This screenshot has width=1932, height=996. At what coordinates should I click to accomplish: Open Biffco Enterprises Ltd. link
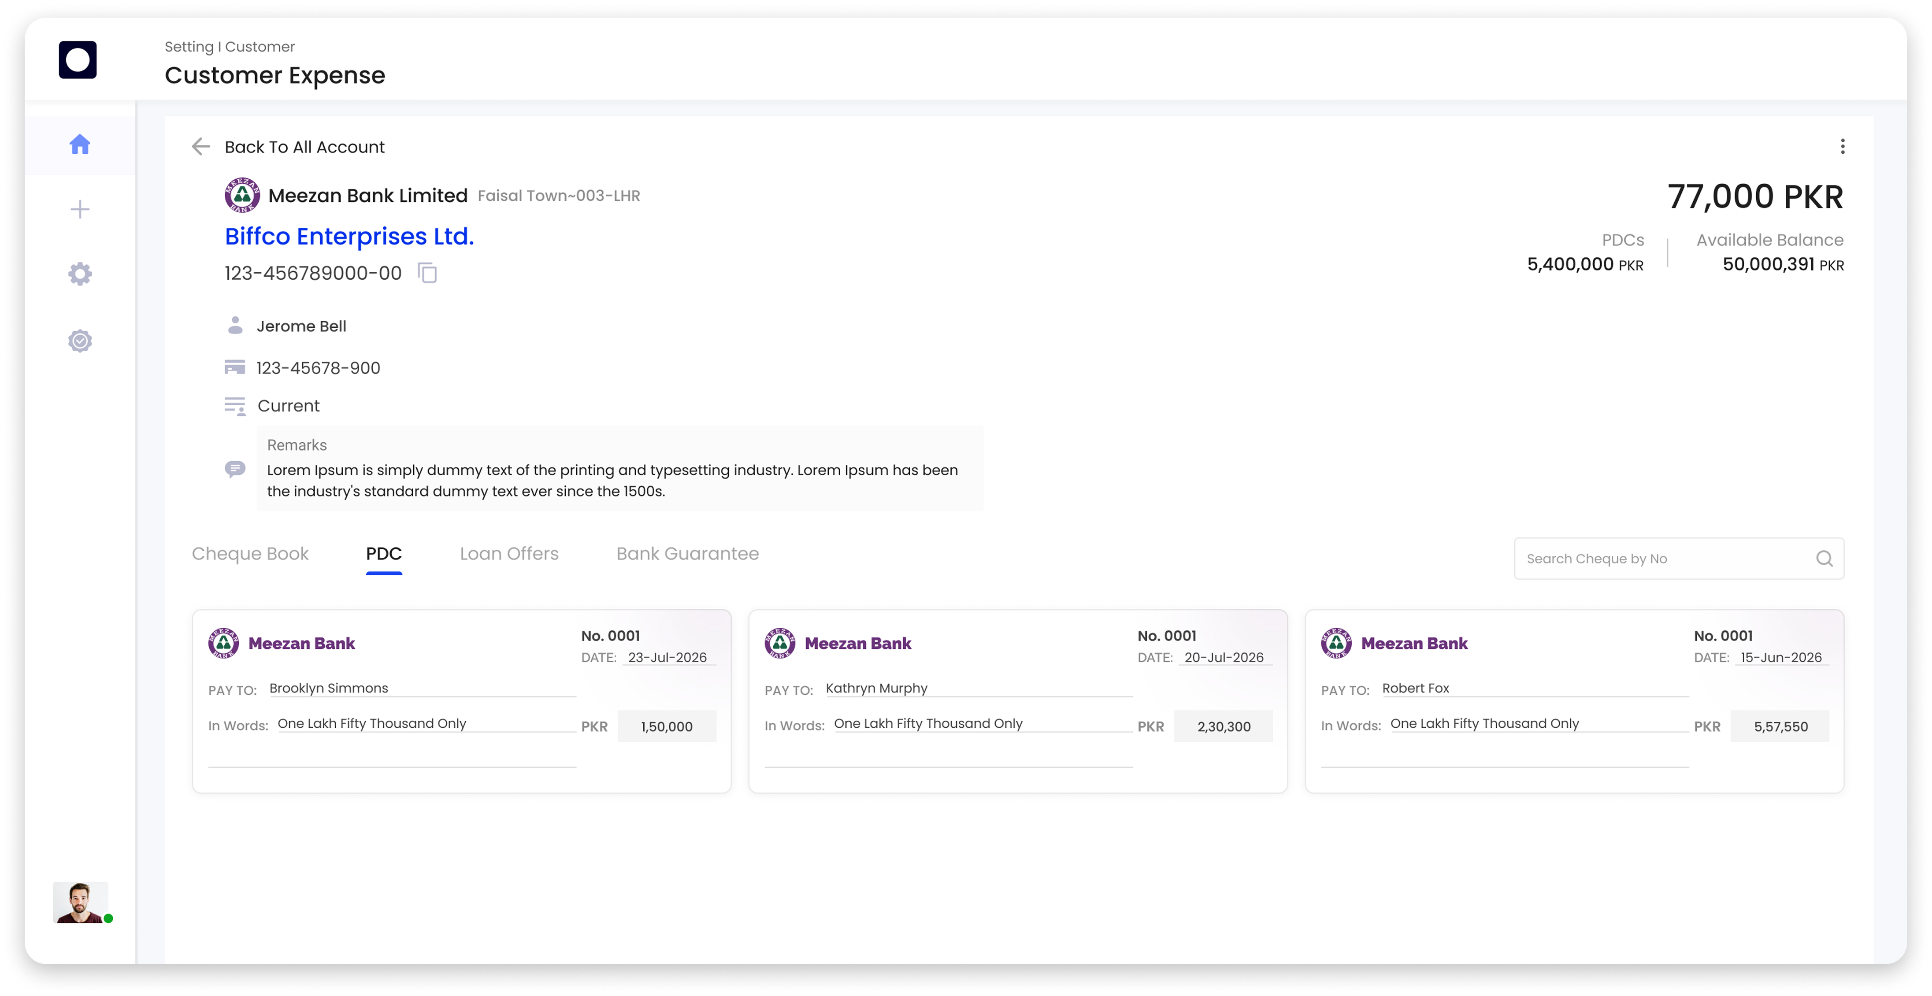click(349, 236)
